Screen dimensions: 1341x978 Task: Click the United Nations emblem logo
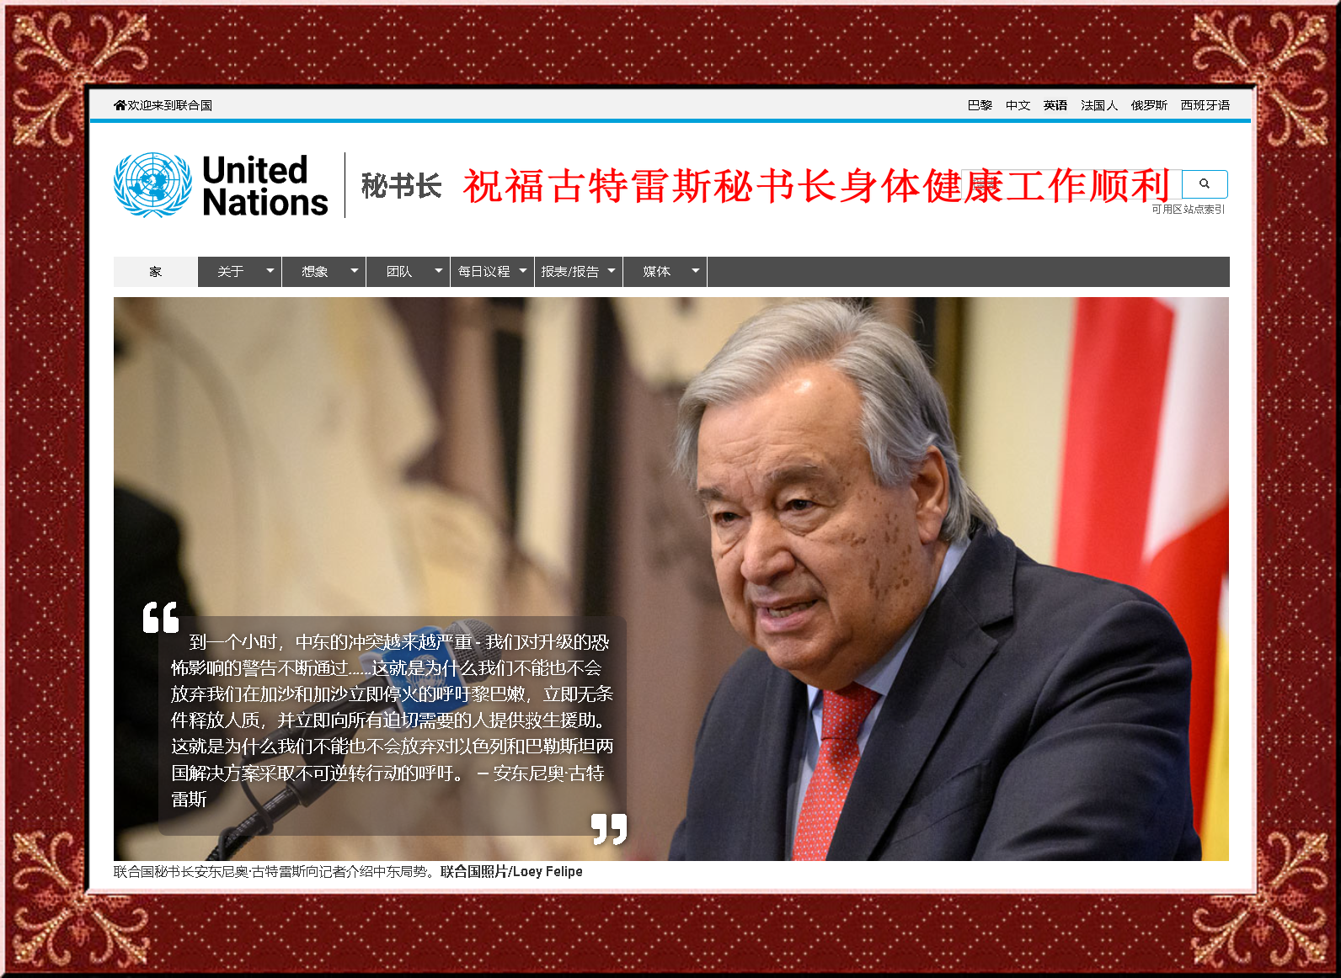(152, 185)
